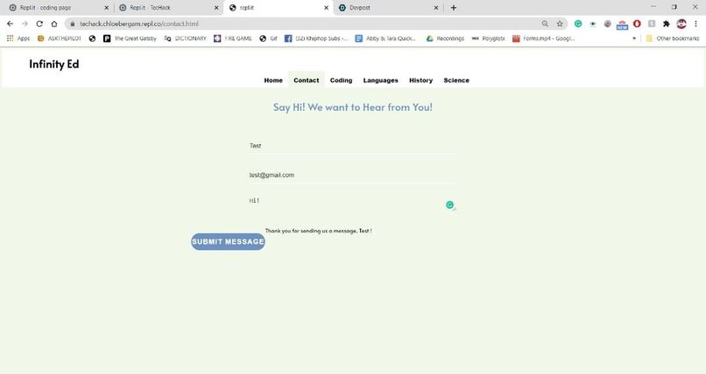The height and width of the screenshot is (374, 706).
Task: Click the red Opera-style extension icon
Action: coord(637,24)
